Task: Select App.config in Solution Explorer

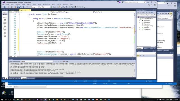Action: 147,24
